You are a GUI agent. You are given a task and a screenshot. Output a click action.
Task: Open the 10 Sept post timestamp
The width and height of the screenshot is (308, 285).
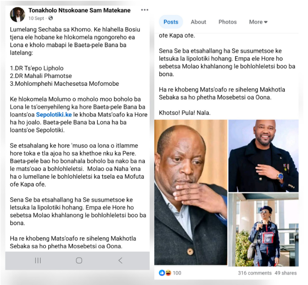tap(36, 18)
